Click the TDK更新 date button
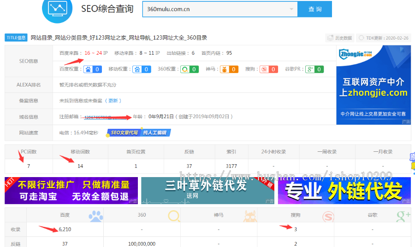The height and width of the screenshot is (247, 415). 384,38
